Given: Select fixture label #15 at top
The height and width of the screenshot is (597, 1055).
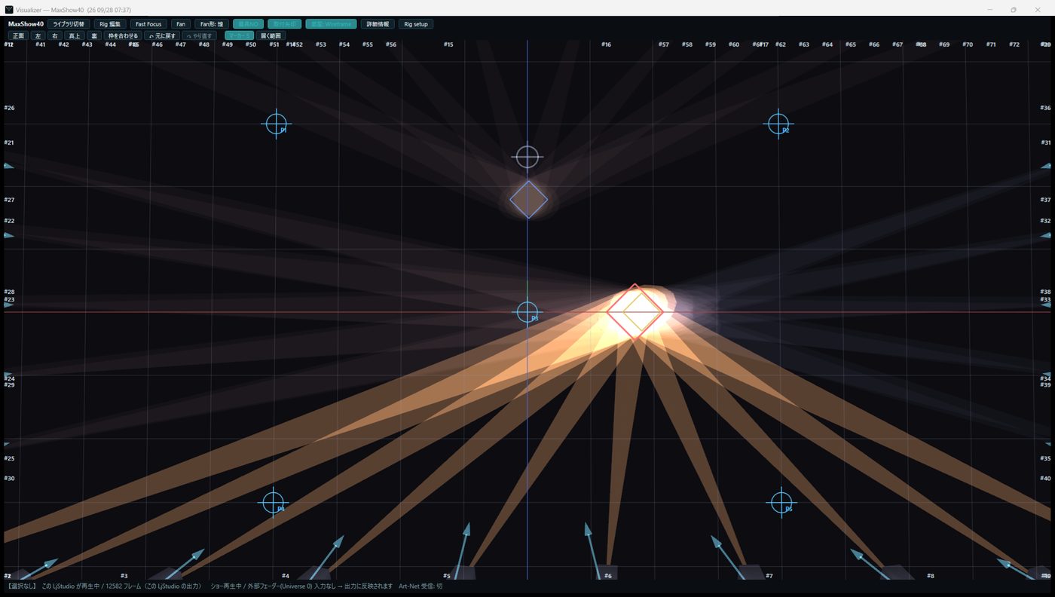Looking at the screenshot, I should point(448,44).
